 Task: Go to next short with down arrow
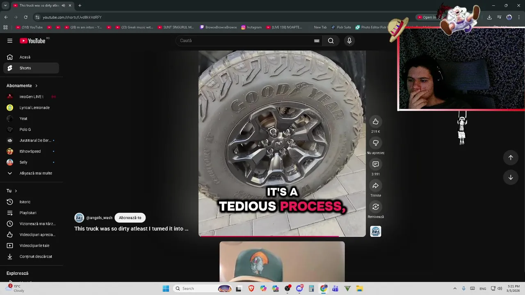tap(511, 177)
